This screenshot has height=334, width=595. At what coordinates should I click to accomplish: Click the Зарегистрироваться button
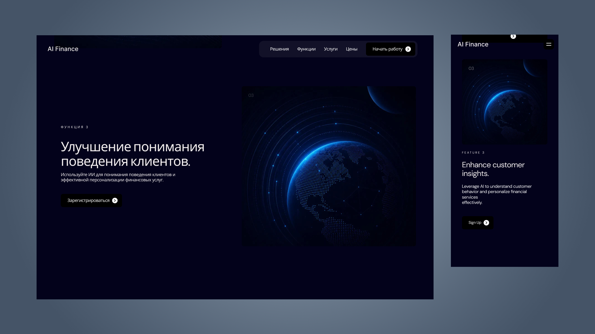pyautogui.click(x=91, y=201)
